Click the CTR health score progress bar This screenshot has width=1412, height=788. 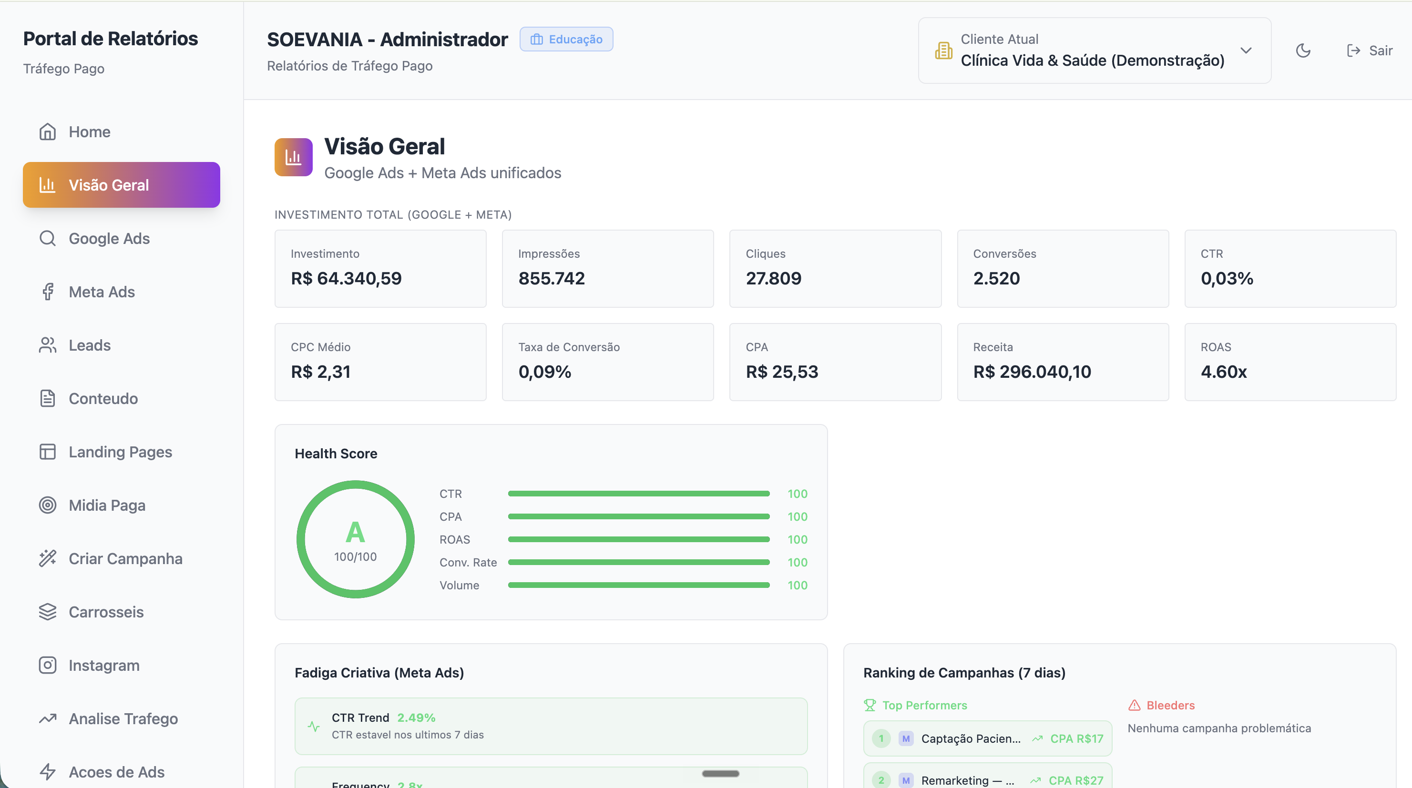point(639,494)
